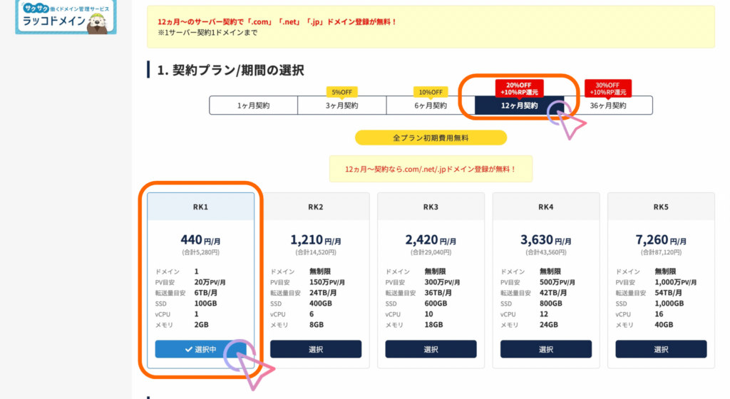
Task: Choose the RK5 plan 選択 button
Action: (661, 349)
